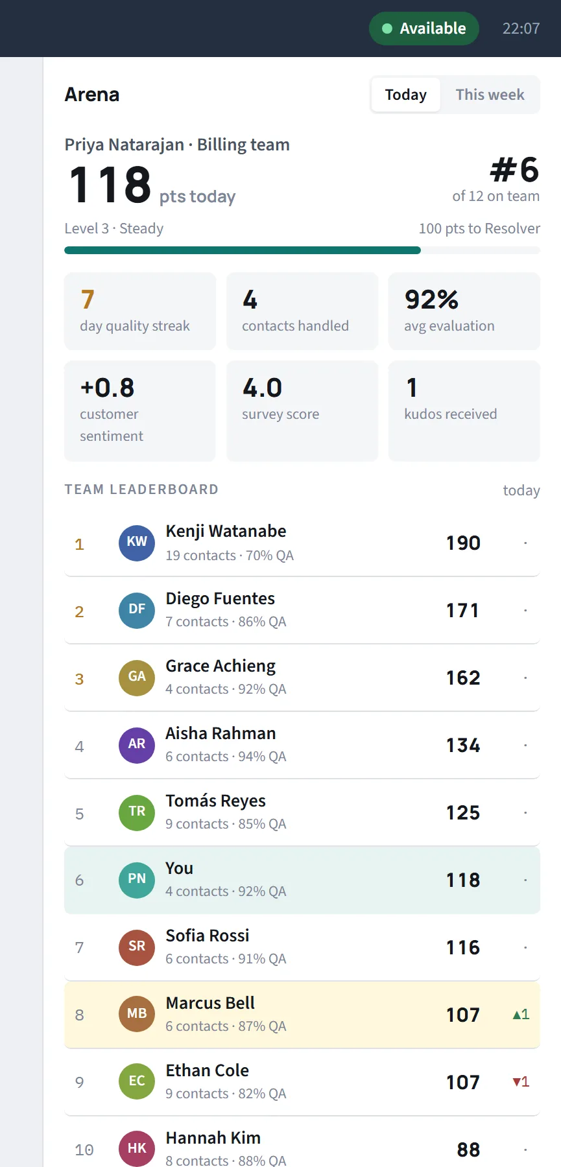Open the 92% avg evaluation card
Viewport: 561px width, 1167px height.
[464, 311]
